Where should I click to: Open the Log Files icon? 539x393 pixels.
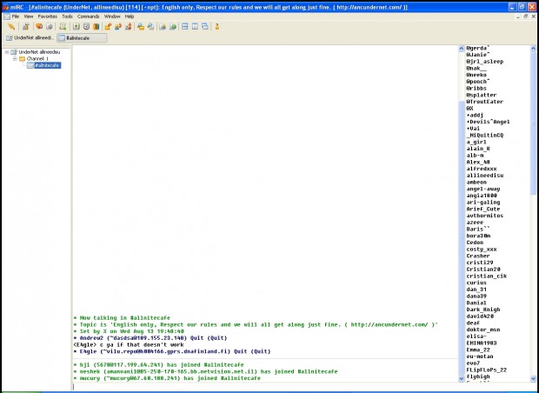pos(150,26)
